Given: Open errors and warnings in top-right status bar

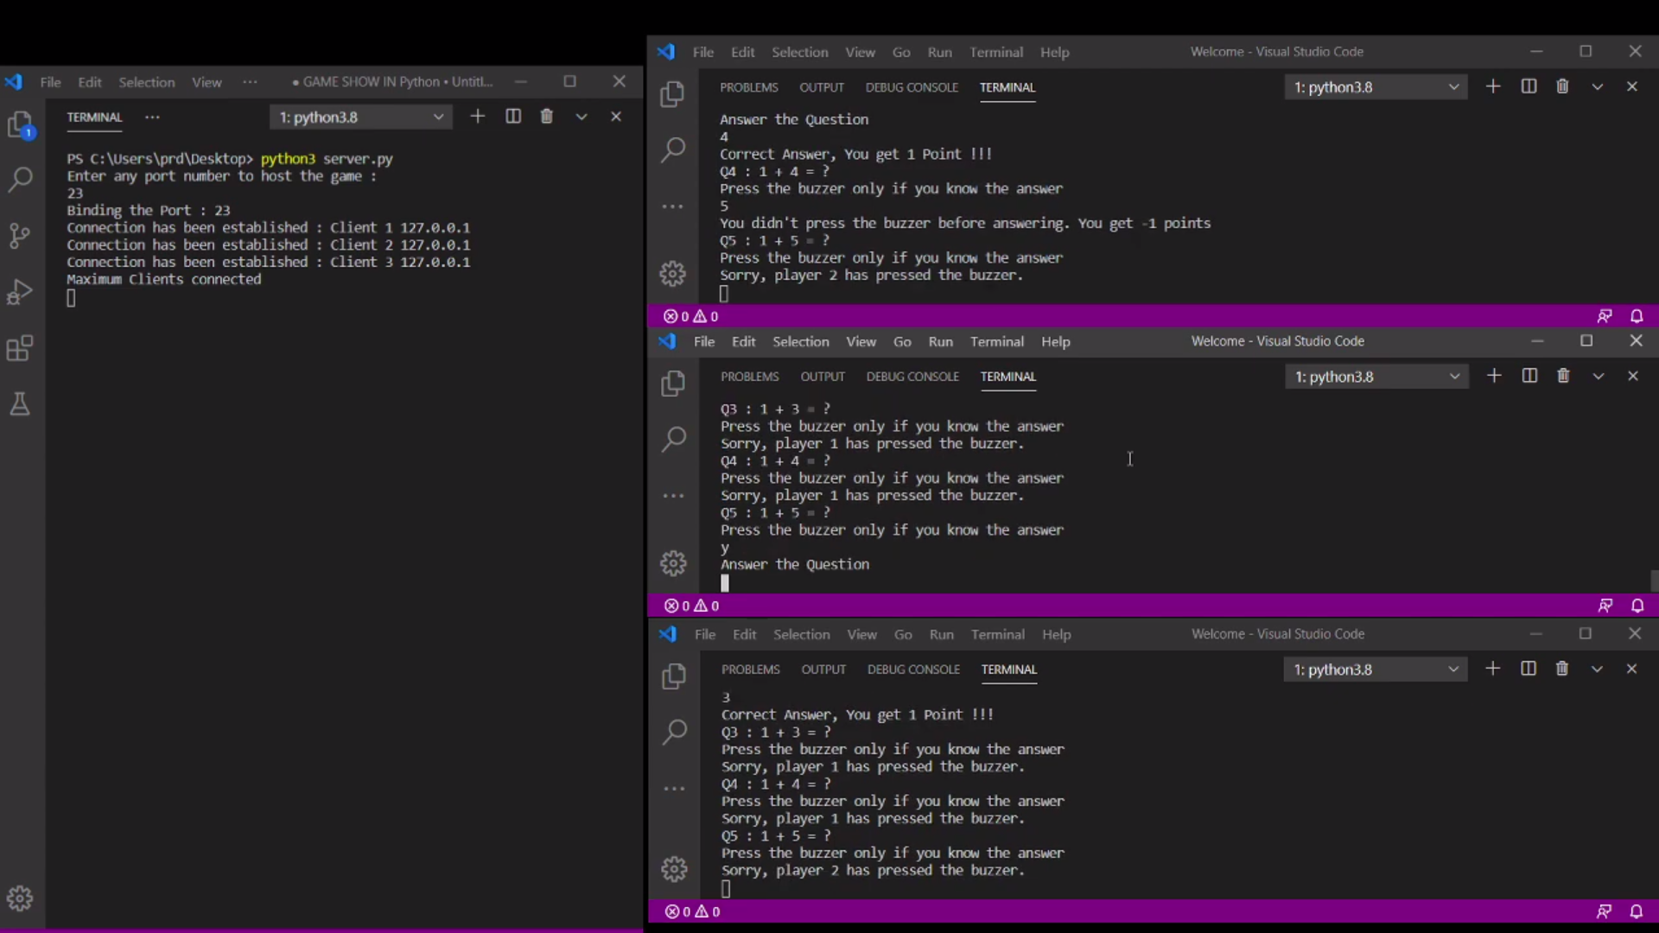Looking at the screenshot, I should [690, 316].
